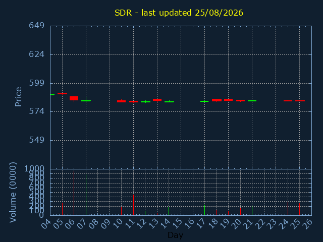
Task: Click the price axis label 599
Action: 36,83
